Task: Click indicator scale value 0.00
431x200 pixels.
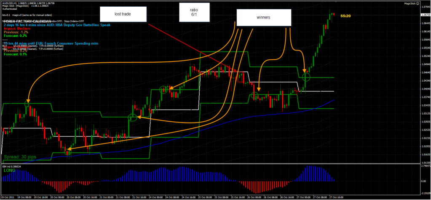Action: click(423, 181)
